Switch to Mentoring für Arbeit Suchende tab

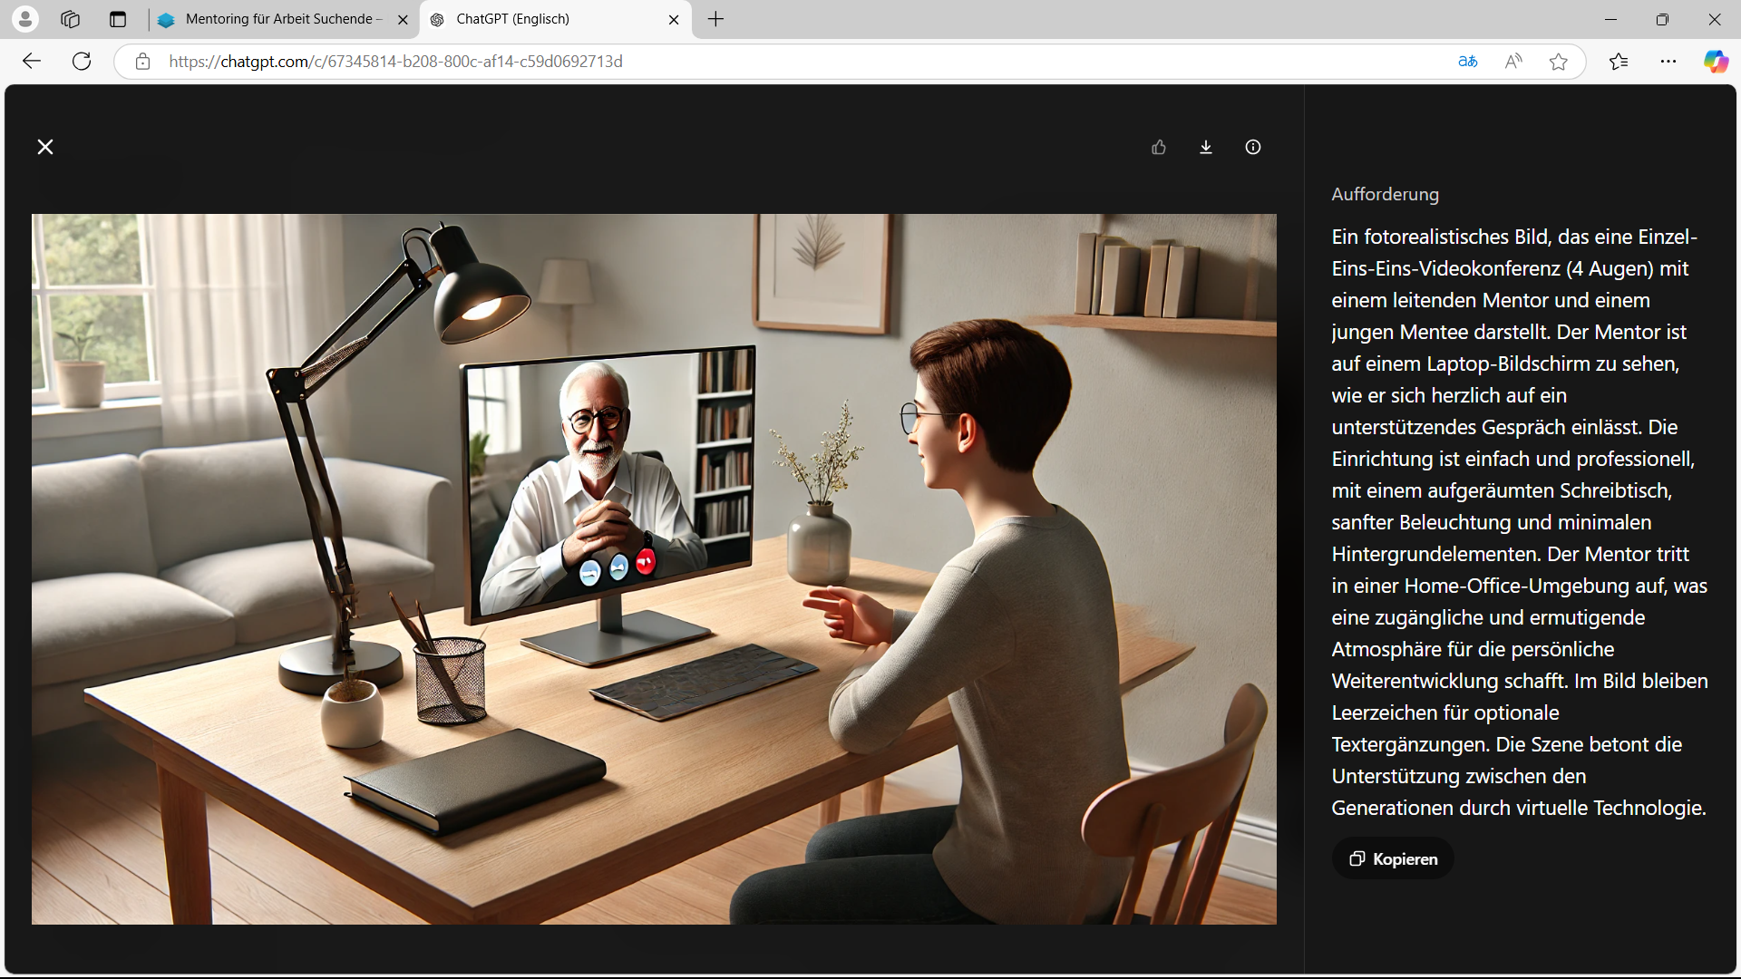[281, 19]
